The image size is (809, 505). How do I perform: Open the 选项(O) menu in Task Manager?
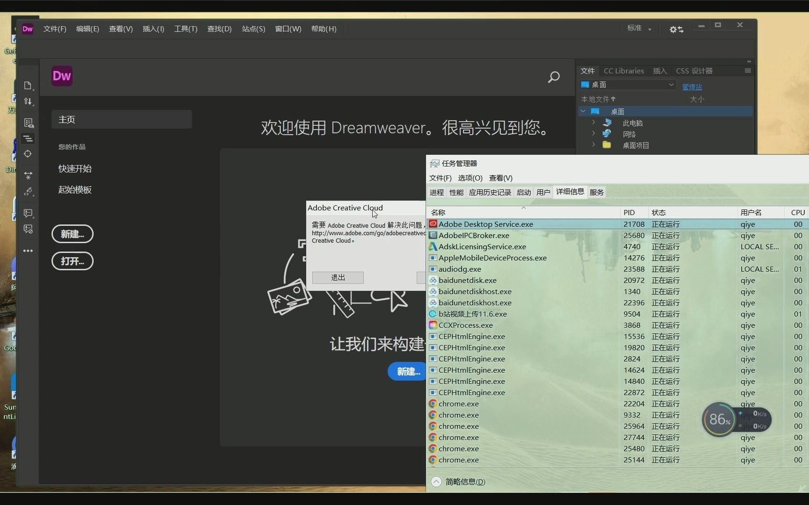[x=470, y=178]
